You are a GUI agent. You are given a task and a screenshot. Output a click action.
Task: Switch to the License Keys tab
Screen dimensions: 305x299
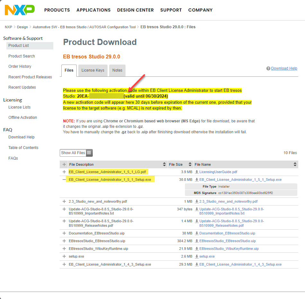coord(92,70)
